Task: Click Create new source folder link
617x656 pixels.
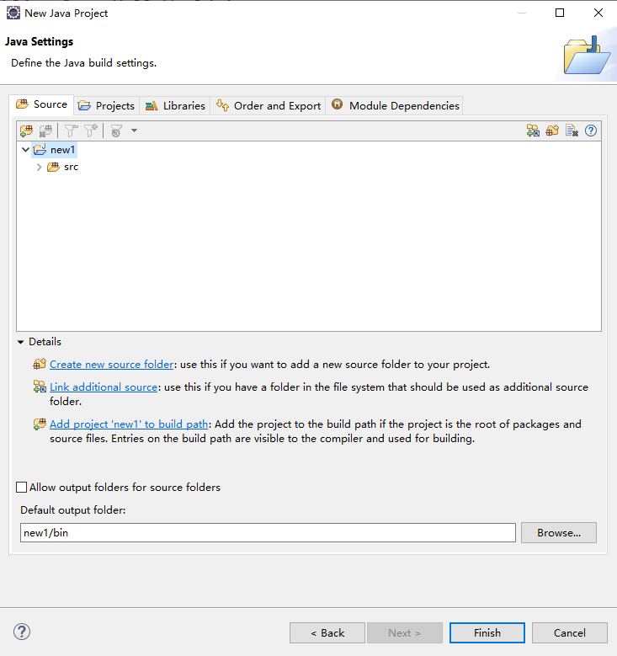Action: pyautogui.click(x=111, y=365)
